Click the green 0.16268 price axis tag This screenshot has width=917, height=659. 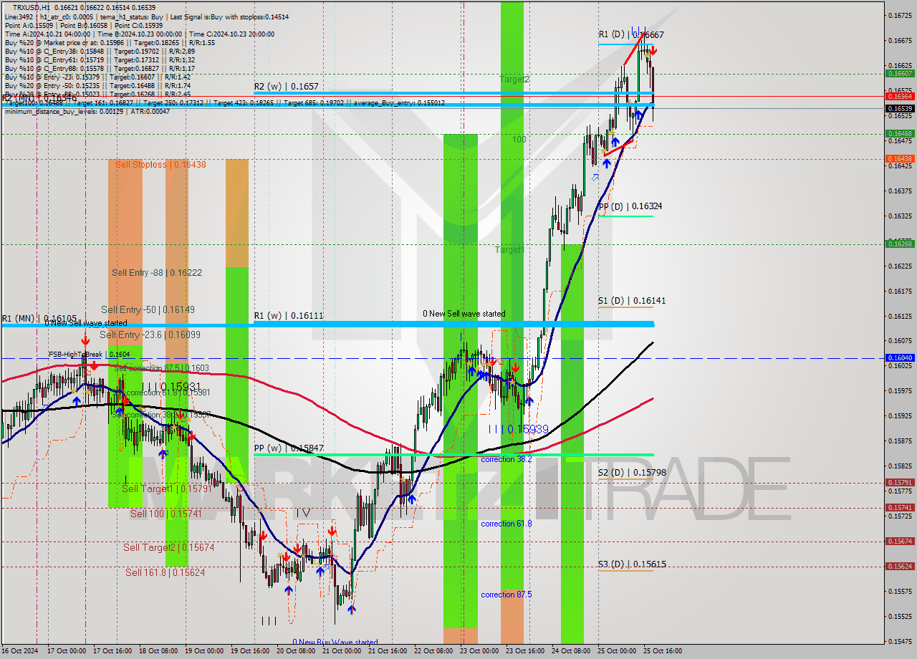(x=900, y=244)
